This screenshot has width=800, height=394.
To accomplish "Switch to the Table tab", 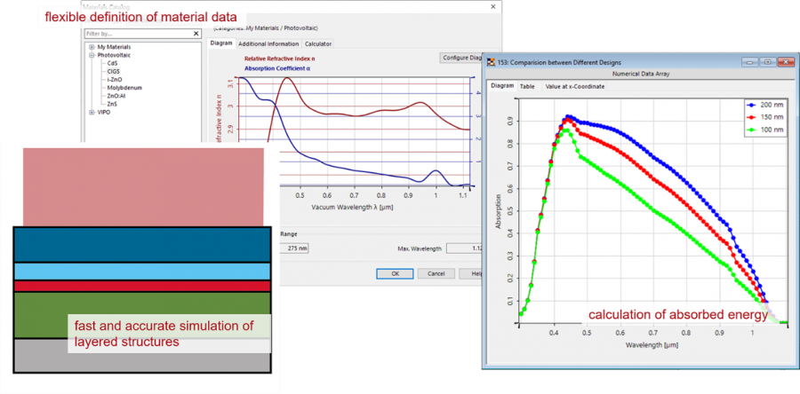I will point(527,86).
